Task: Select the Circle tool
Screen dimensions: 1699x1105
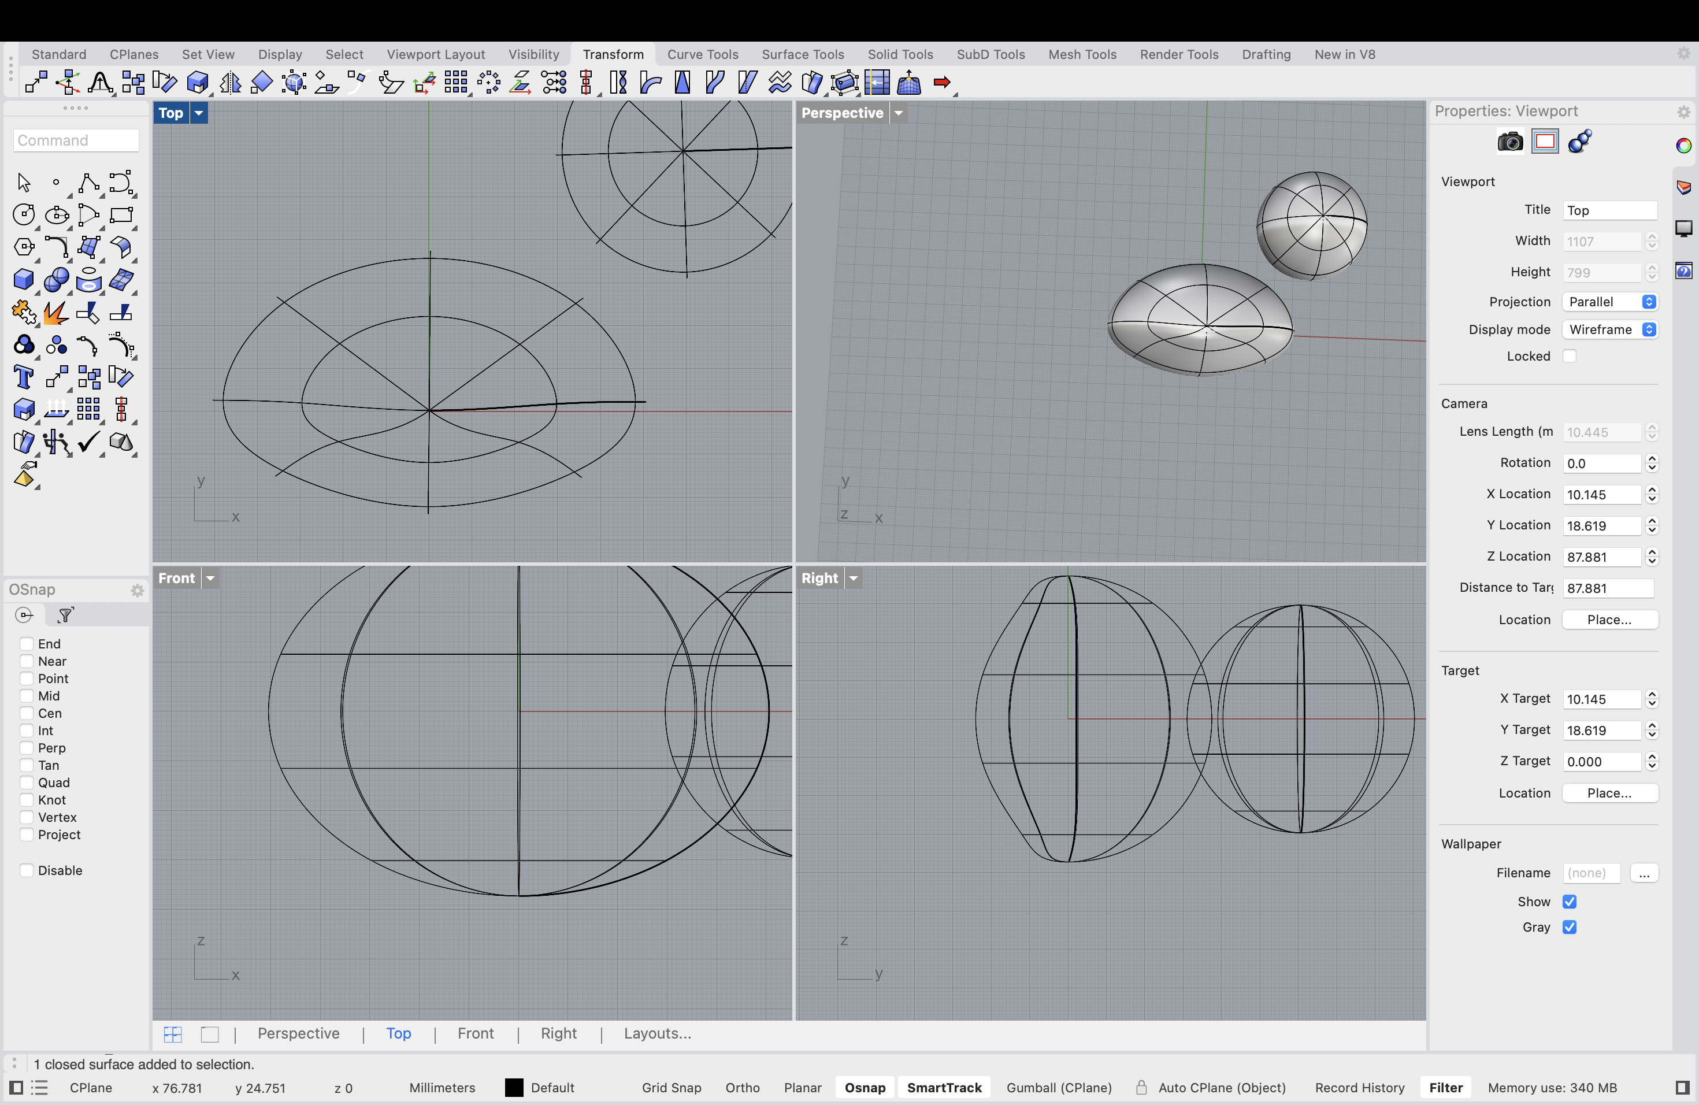Action: click(24, 215)
